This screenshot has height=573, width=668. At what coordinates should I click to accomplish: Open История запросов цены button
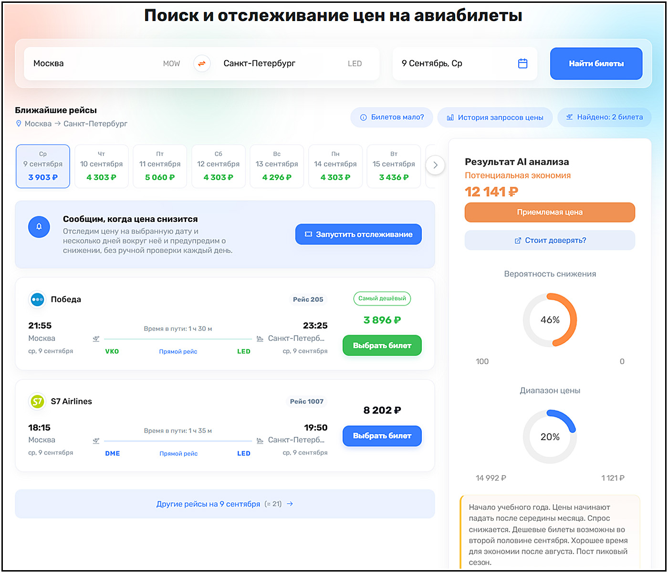[495, 117]
